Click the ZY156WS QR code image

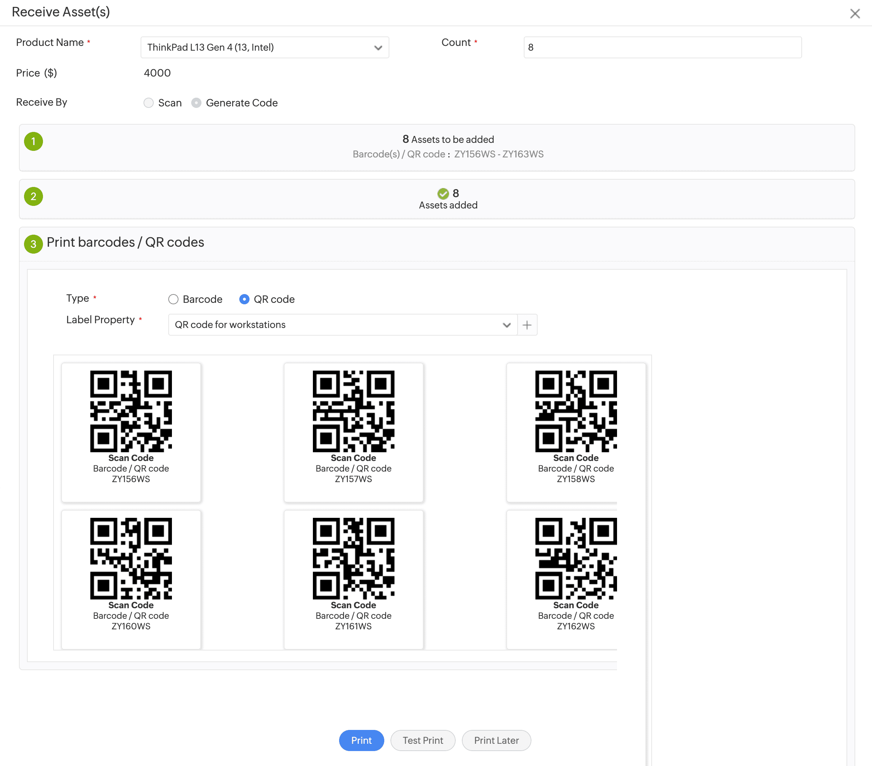pos(131,411)
